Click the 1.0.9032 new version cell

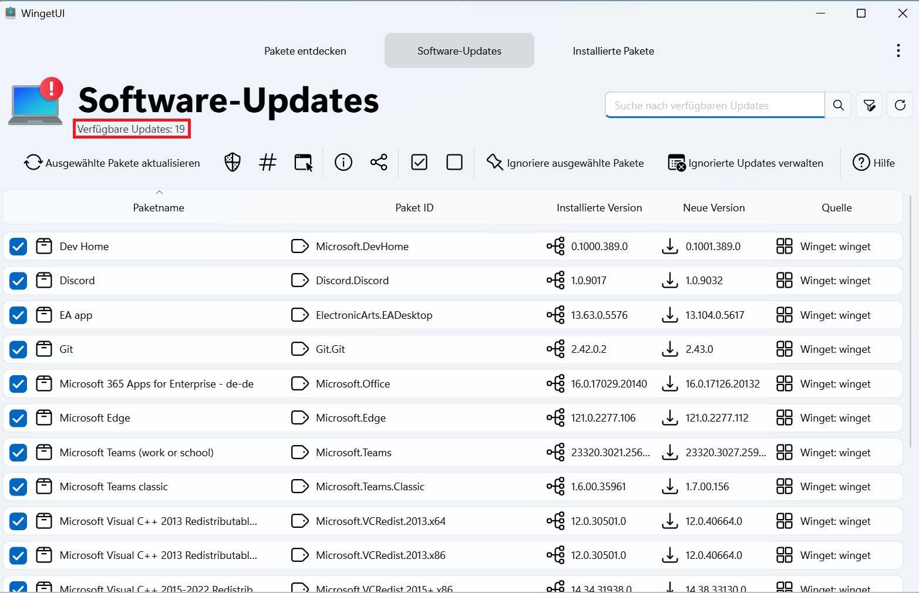coord(704,281)
